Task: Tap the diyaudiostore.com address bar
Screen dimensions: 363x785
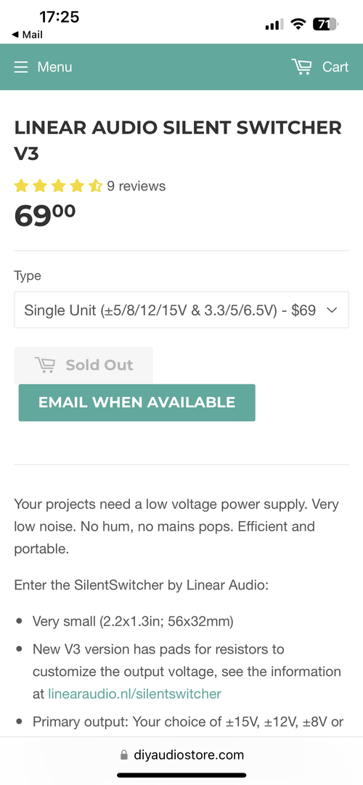Action: tap(181, 754)
